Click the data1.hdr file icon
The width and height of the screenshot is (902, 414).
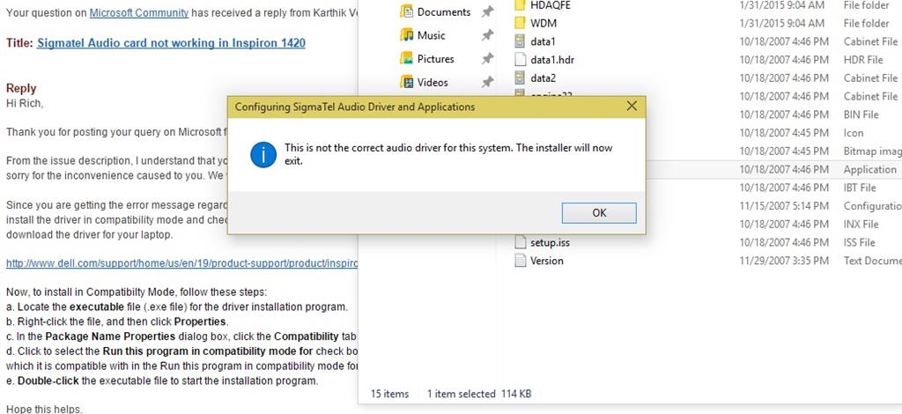tap(520, 60)
